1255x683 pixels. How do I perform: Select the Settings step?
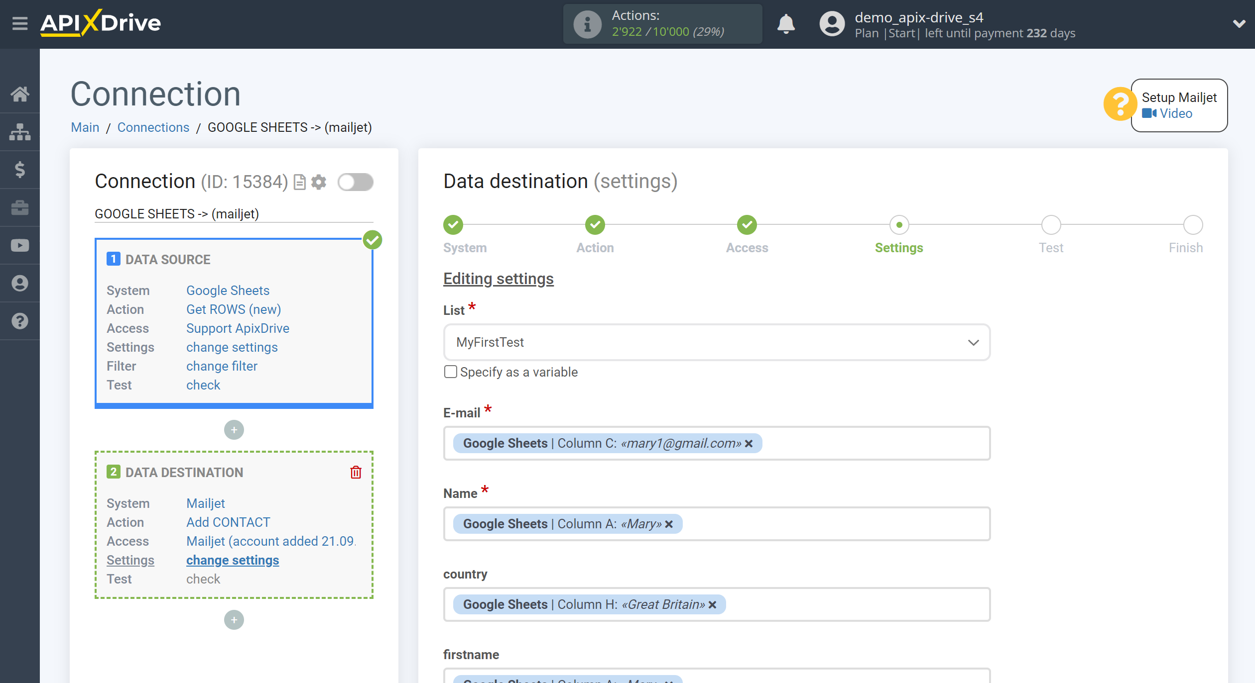click(x=899, y=225)
